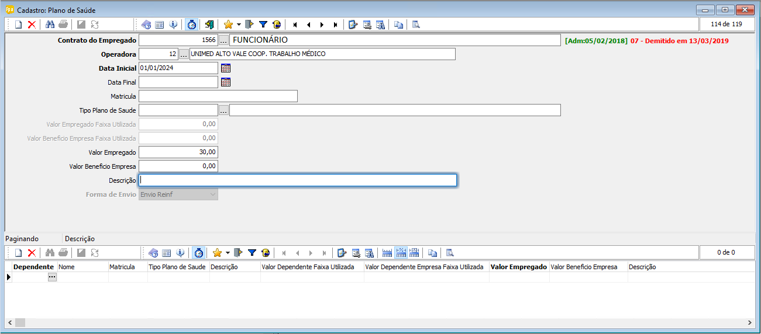Click the info balloon in the lower toolbar
This screenshot has height=334, width=761.
click(x=180, y=253)
